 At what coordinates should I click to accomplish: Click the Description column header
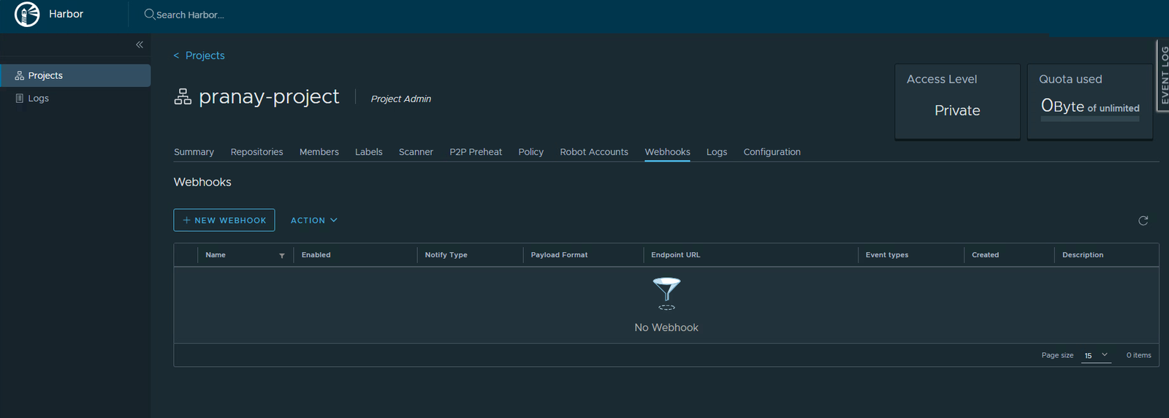pyautogui.click(x=1083, y=255)
